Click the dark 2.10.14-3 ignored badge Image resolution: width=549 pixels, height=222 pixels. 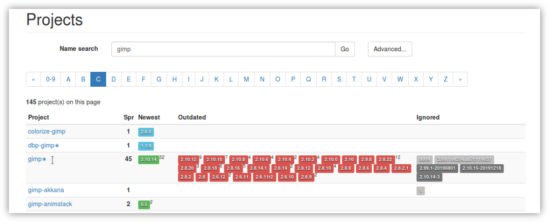click(x=429, y=177)
